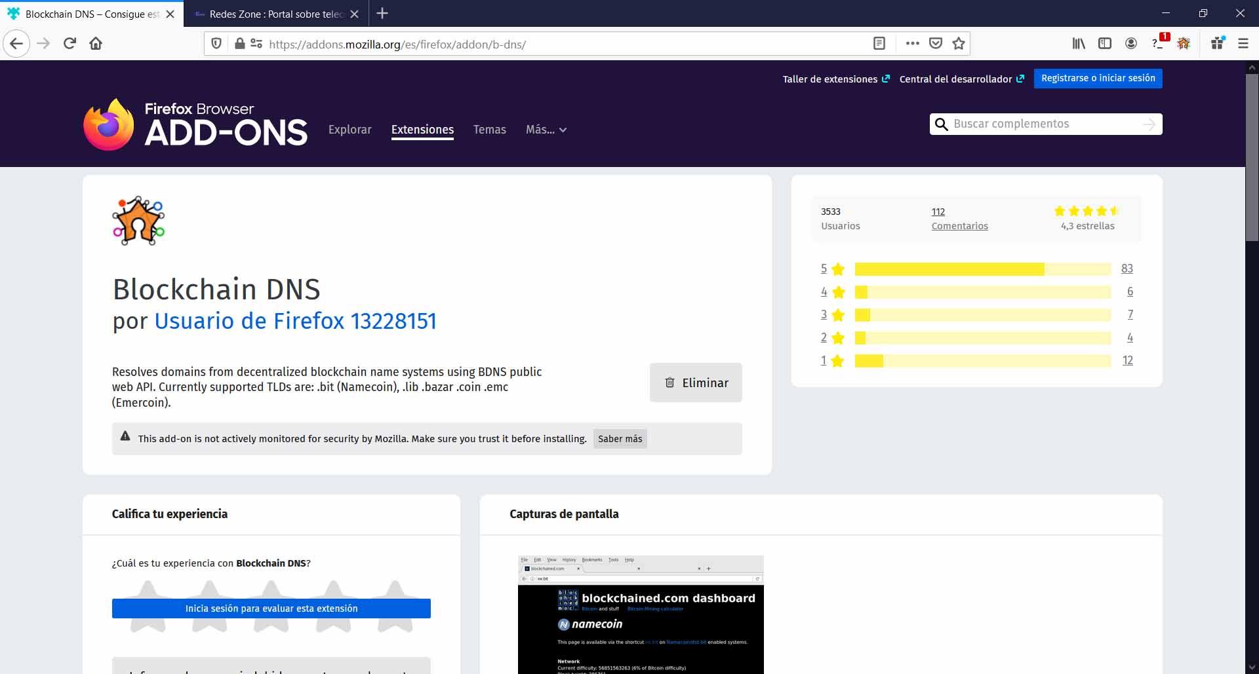Screen dimensions: 1259x674
Task: Open the blockchained.com dashboard screenshot
Action: (x=641, y=614)
